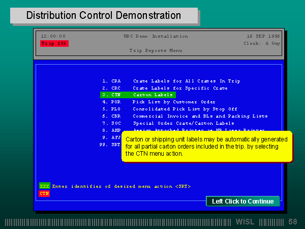Image resolution: width=305 pixels, height=229 pixels.
Task: Pick 4 POR Pick List by Customer Order
Action: tap(159, 102)
